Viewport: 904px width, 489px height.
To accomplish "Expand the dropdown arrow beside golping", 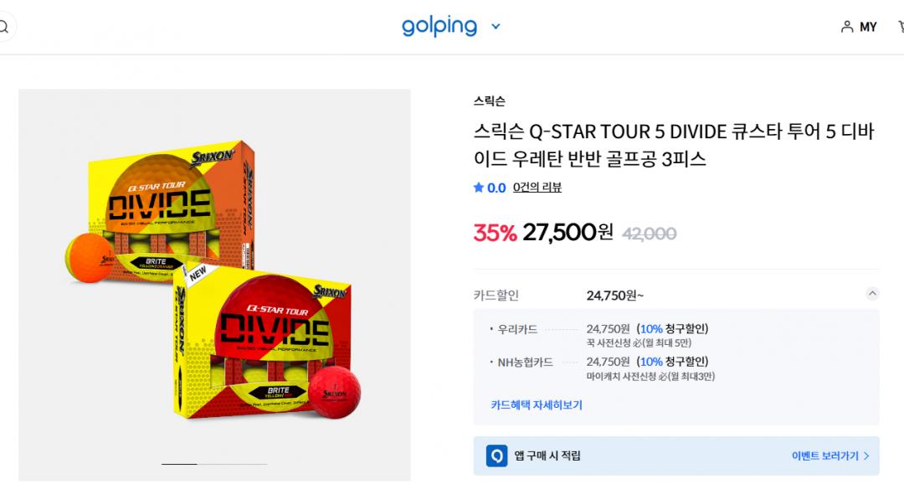I will click(496, 27).
